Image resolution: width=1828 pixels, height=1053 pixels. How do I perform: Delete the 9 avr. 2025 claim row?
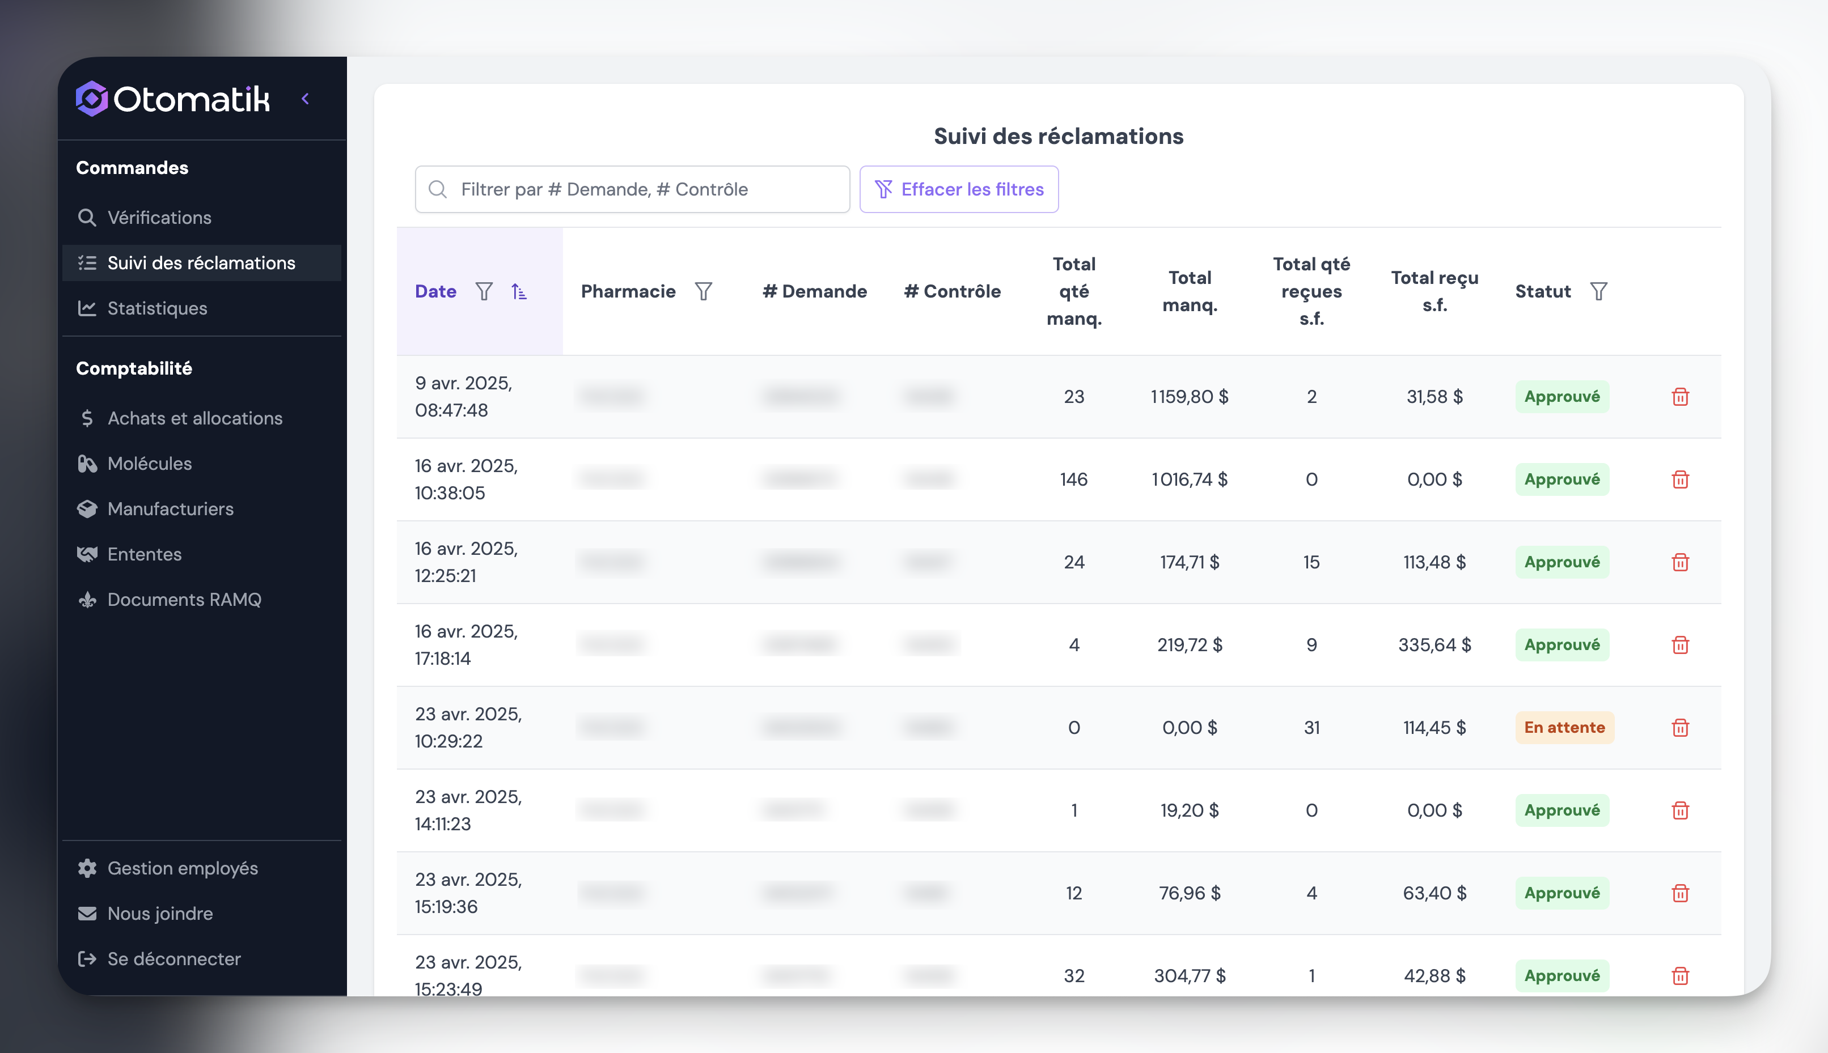point(1679,396)
